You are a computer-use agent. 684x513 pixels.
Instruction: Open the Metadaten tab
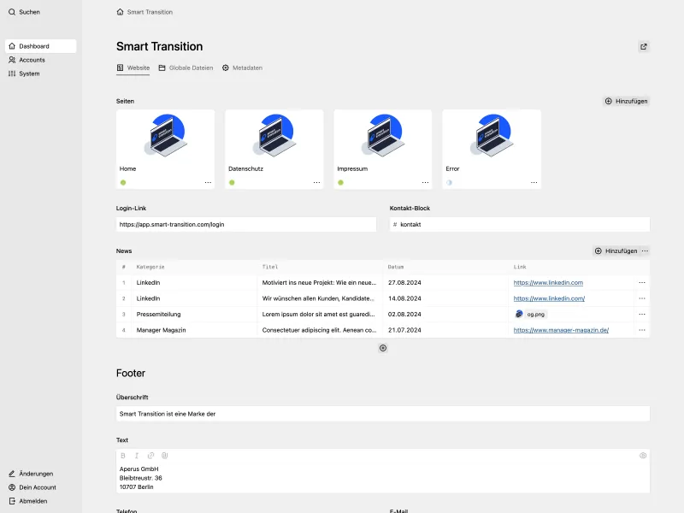click(242, 67)
